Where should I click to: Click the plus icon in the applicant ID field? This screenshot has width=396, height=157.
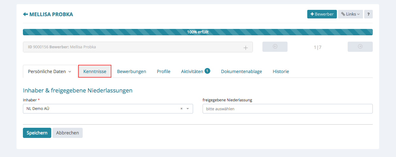click(x=246, y=47)
